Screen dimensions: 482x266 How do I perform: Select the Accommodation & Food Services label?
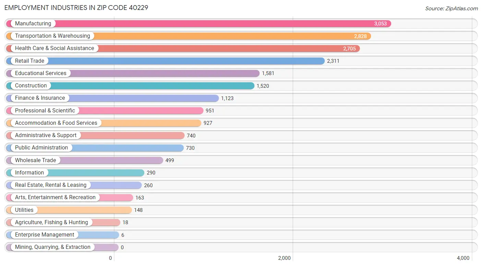(x=56, y=123)
